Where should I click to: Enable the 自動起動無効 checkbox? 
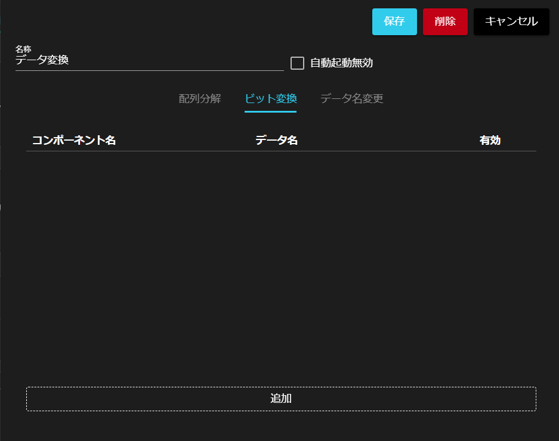tap(297, 63)
